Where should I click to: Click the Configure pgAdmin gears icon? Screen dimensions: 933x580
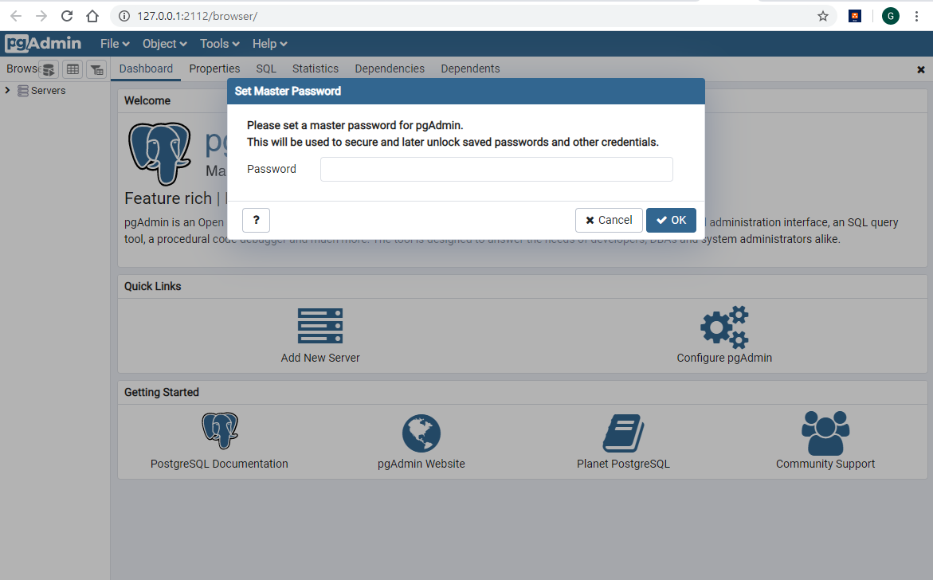pyautogui.click(x=724, y=327)
